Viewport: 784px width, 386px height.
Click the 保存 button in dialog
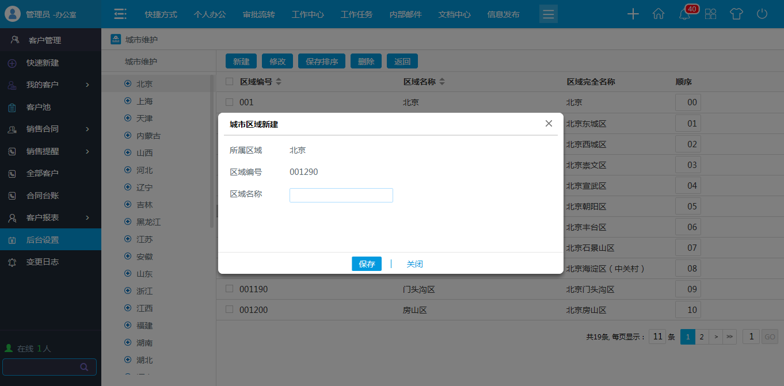click(x=366, y=264)
